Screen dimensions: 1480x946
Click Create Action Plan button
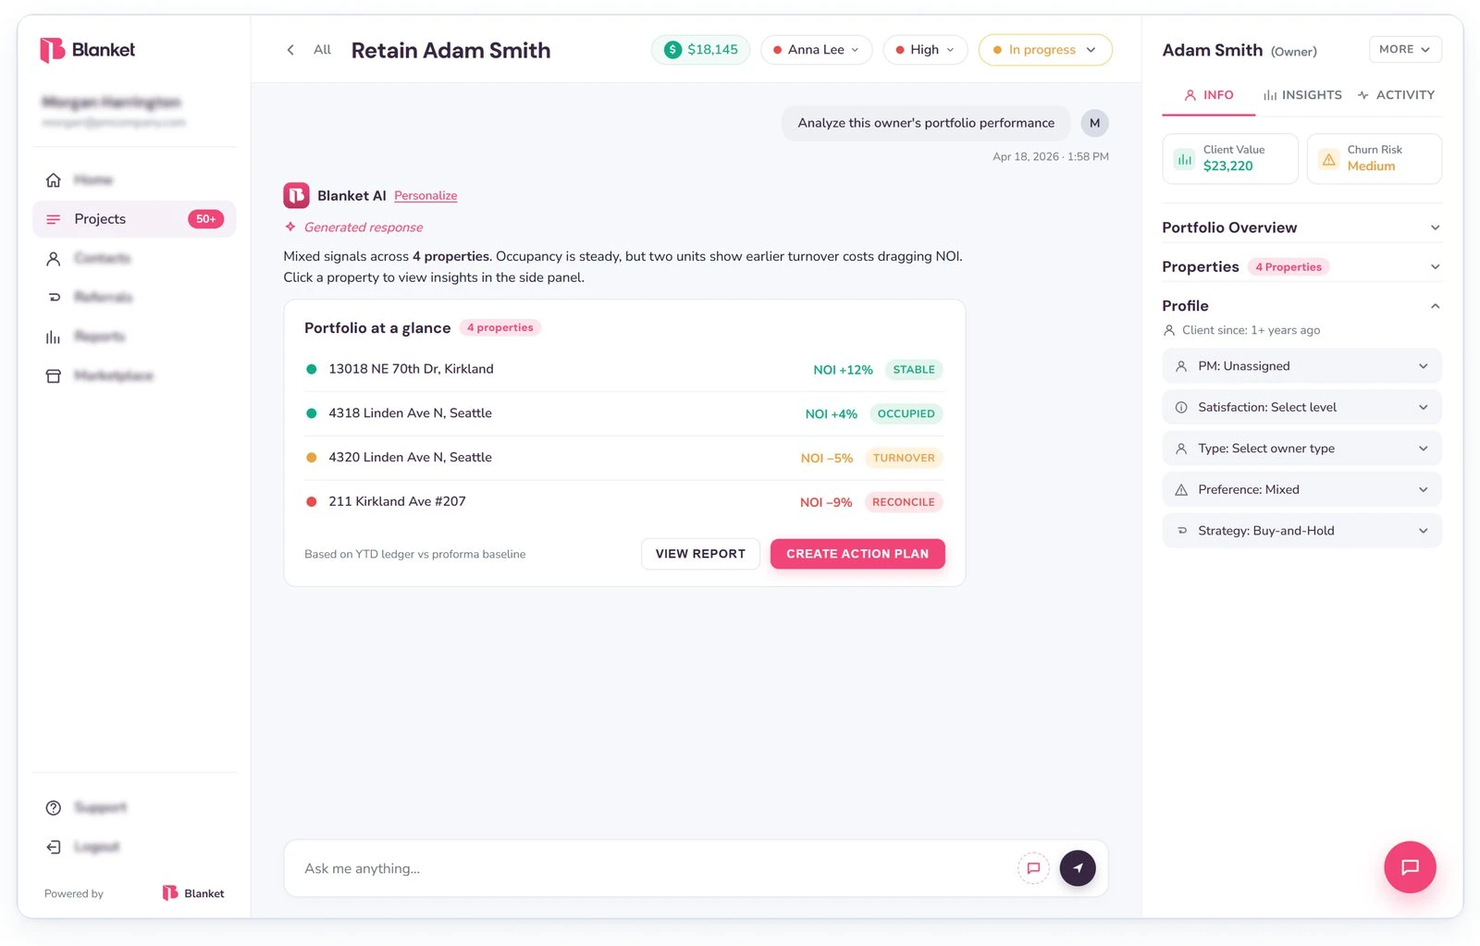[857, 554]
